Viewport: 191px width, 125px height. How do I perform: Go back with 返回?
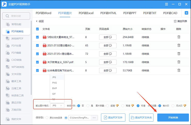pyautogui.click(x=40, y=21)
